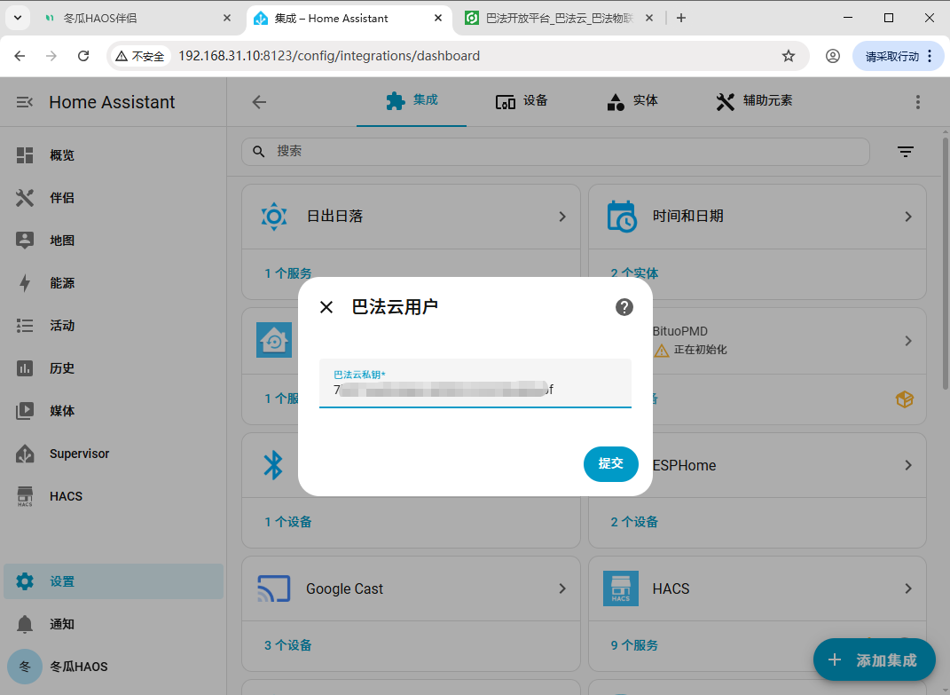Open 冬瓜HAOS user profile
950x695 pixels.
(114, 667)
